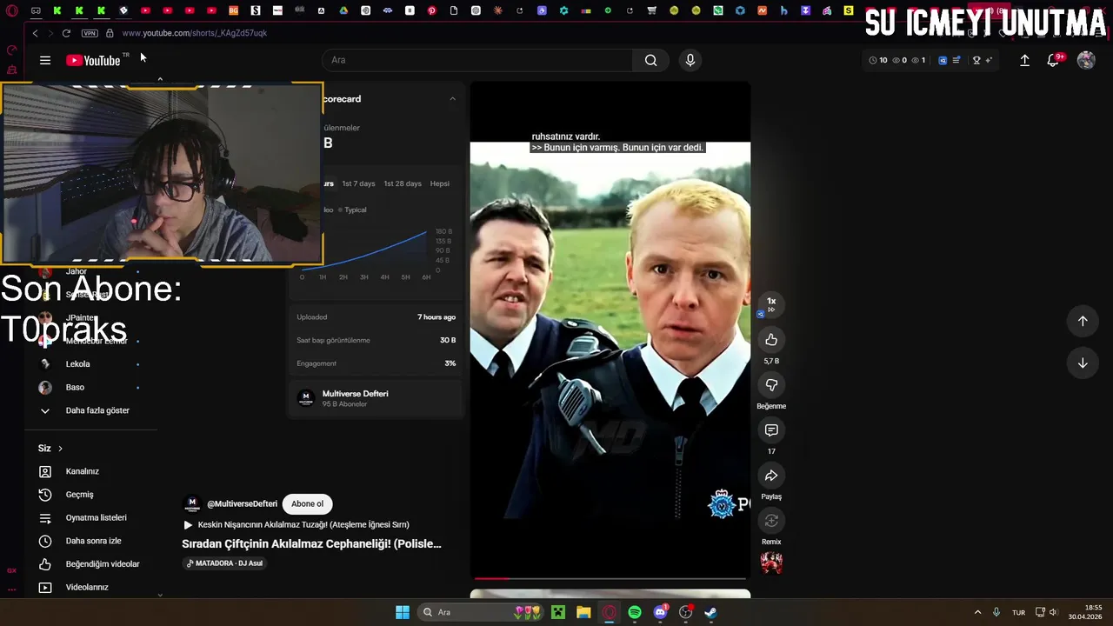Viewport: 1113px width, 626px height.
Task: Click the clock counter showing 10
Action: (878, 60)
